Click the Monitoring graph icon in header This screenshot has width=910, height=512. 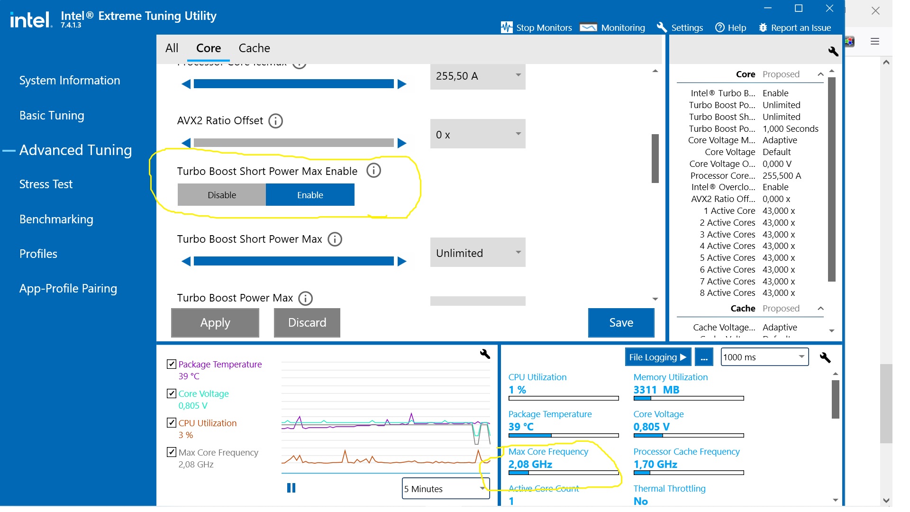[588, 27]
